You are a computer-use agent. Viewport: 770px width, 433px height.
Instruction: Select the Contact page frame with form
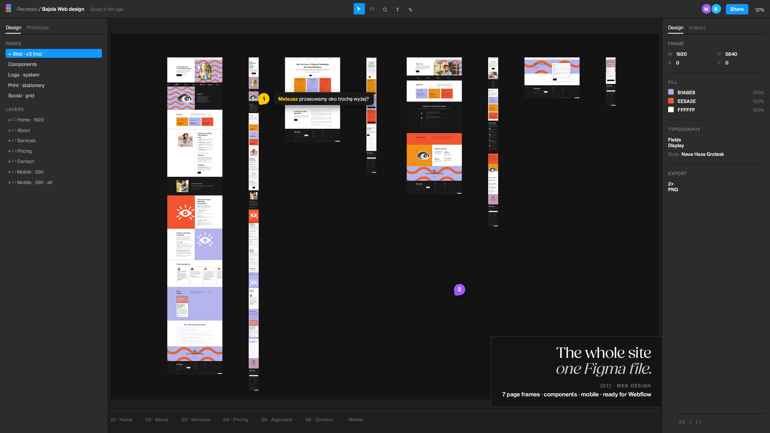[552, 78]
